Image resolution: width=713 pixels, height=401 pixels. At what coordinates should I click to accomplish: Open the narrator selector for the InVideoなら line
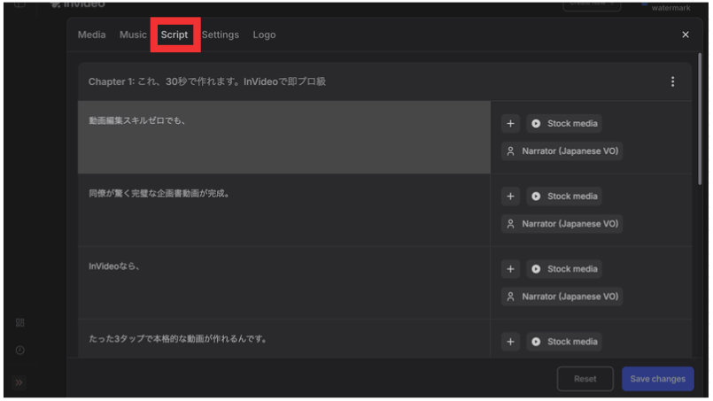tap(562, 297)
